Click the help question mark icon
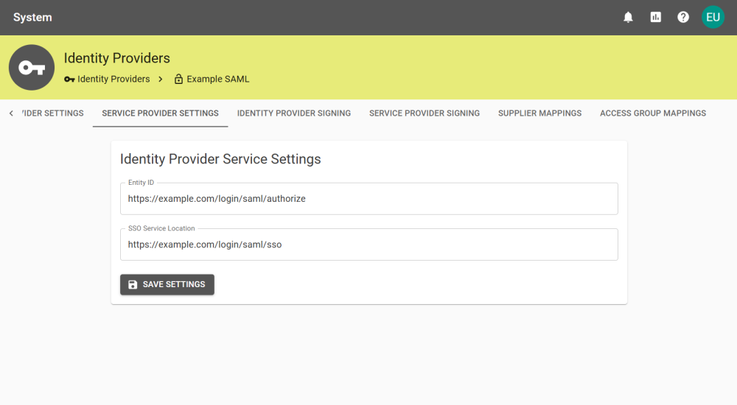This screenshot has width=737, height=405. tap(683, 18)
